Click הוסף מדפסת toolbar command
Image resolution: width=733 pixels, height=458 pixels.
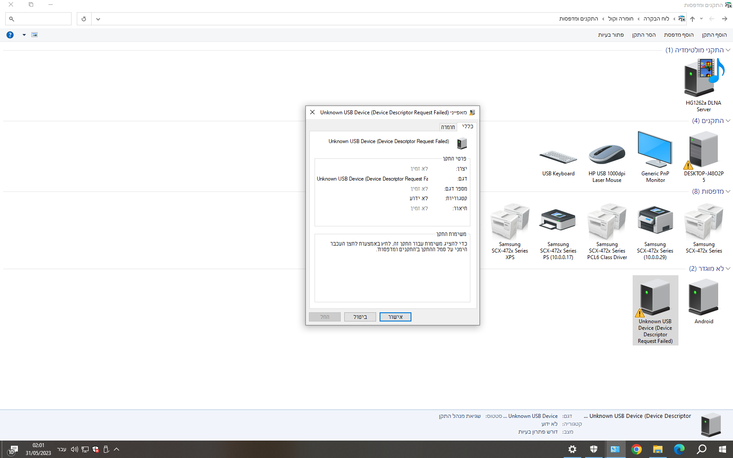tap(678, 35)
